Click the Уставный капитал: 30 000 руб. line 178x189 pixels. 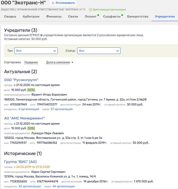(26, 39)
